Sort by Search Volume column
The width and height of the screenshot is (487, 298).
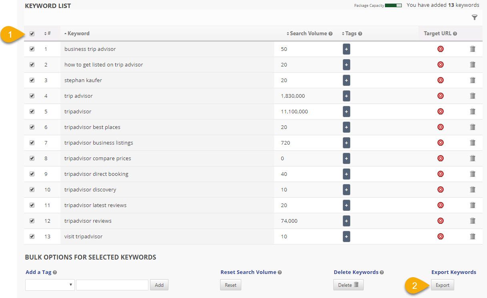pyautogui.click(x=308, y=34)
